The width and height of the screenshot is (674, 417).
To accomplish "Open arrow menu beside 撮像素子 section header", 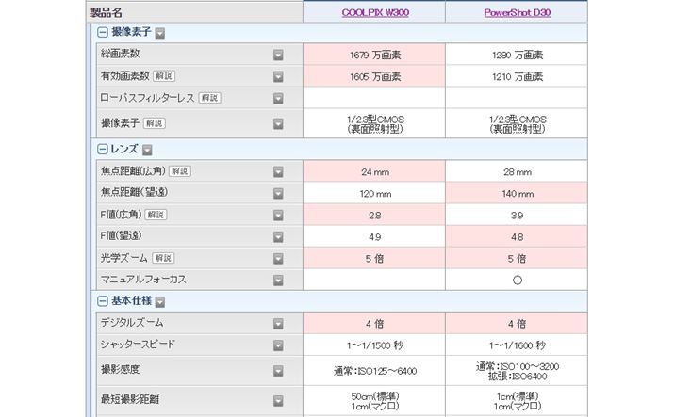I will (x=160, y=33).
